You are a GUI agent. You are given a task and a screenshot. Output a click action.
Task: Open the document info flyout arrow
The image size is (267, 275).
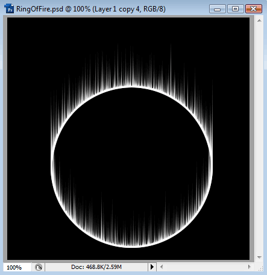(152, 267)
